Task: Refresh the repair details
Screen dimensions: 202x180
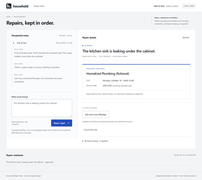Action: (186, 38)
